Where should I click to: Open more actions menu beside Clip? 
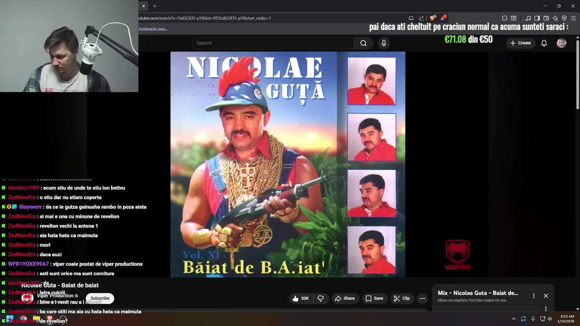tap(422, 298)
